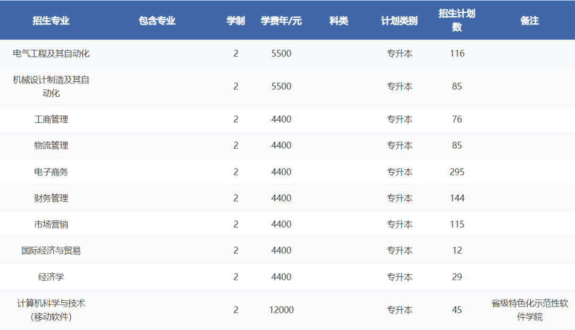The height and width of the screenshot is (330, 575).
Task: Select the 物流管理 row name
Action: (51, 145)
